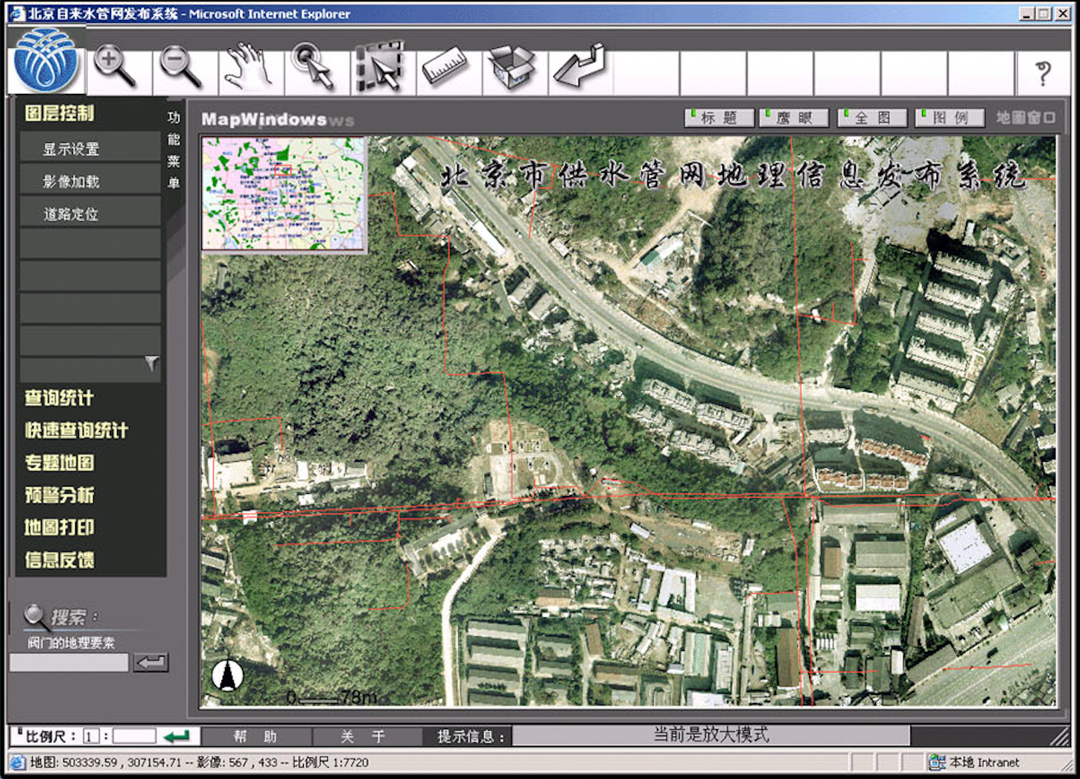1080x779 pixels.
Task: Click the layer list scroll-down arrow
Action: click(x=152, y=363)
